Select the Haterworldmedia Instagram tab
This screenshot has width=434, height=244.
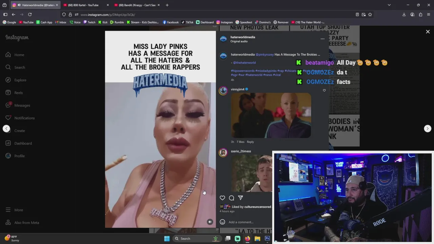pos(36,5)
